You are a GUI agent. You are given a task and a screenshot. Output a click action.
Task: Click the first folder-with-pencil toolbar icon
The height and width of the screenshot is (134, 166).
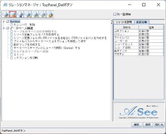pyautogui.click(x=5, y=14)
